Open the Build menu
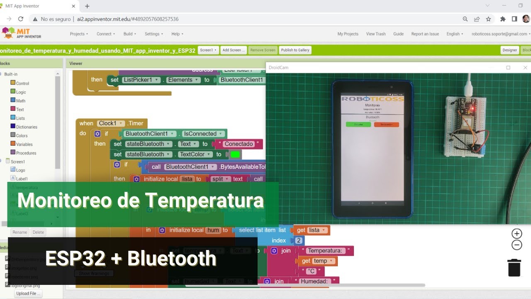The width and height of the screenshot is (531, 299). click(x=130, y=34)
